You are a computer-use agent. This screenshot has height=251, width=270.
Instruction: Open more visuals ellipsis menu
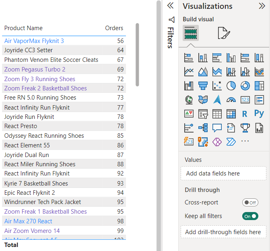coord(245,141)
